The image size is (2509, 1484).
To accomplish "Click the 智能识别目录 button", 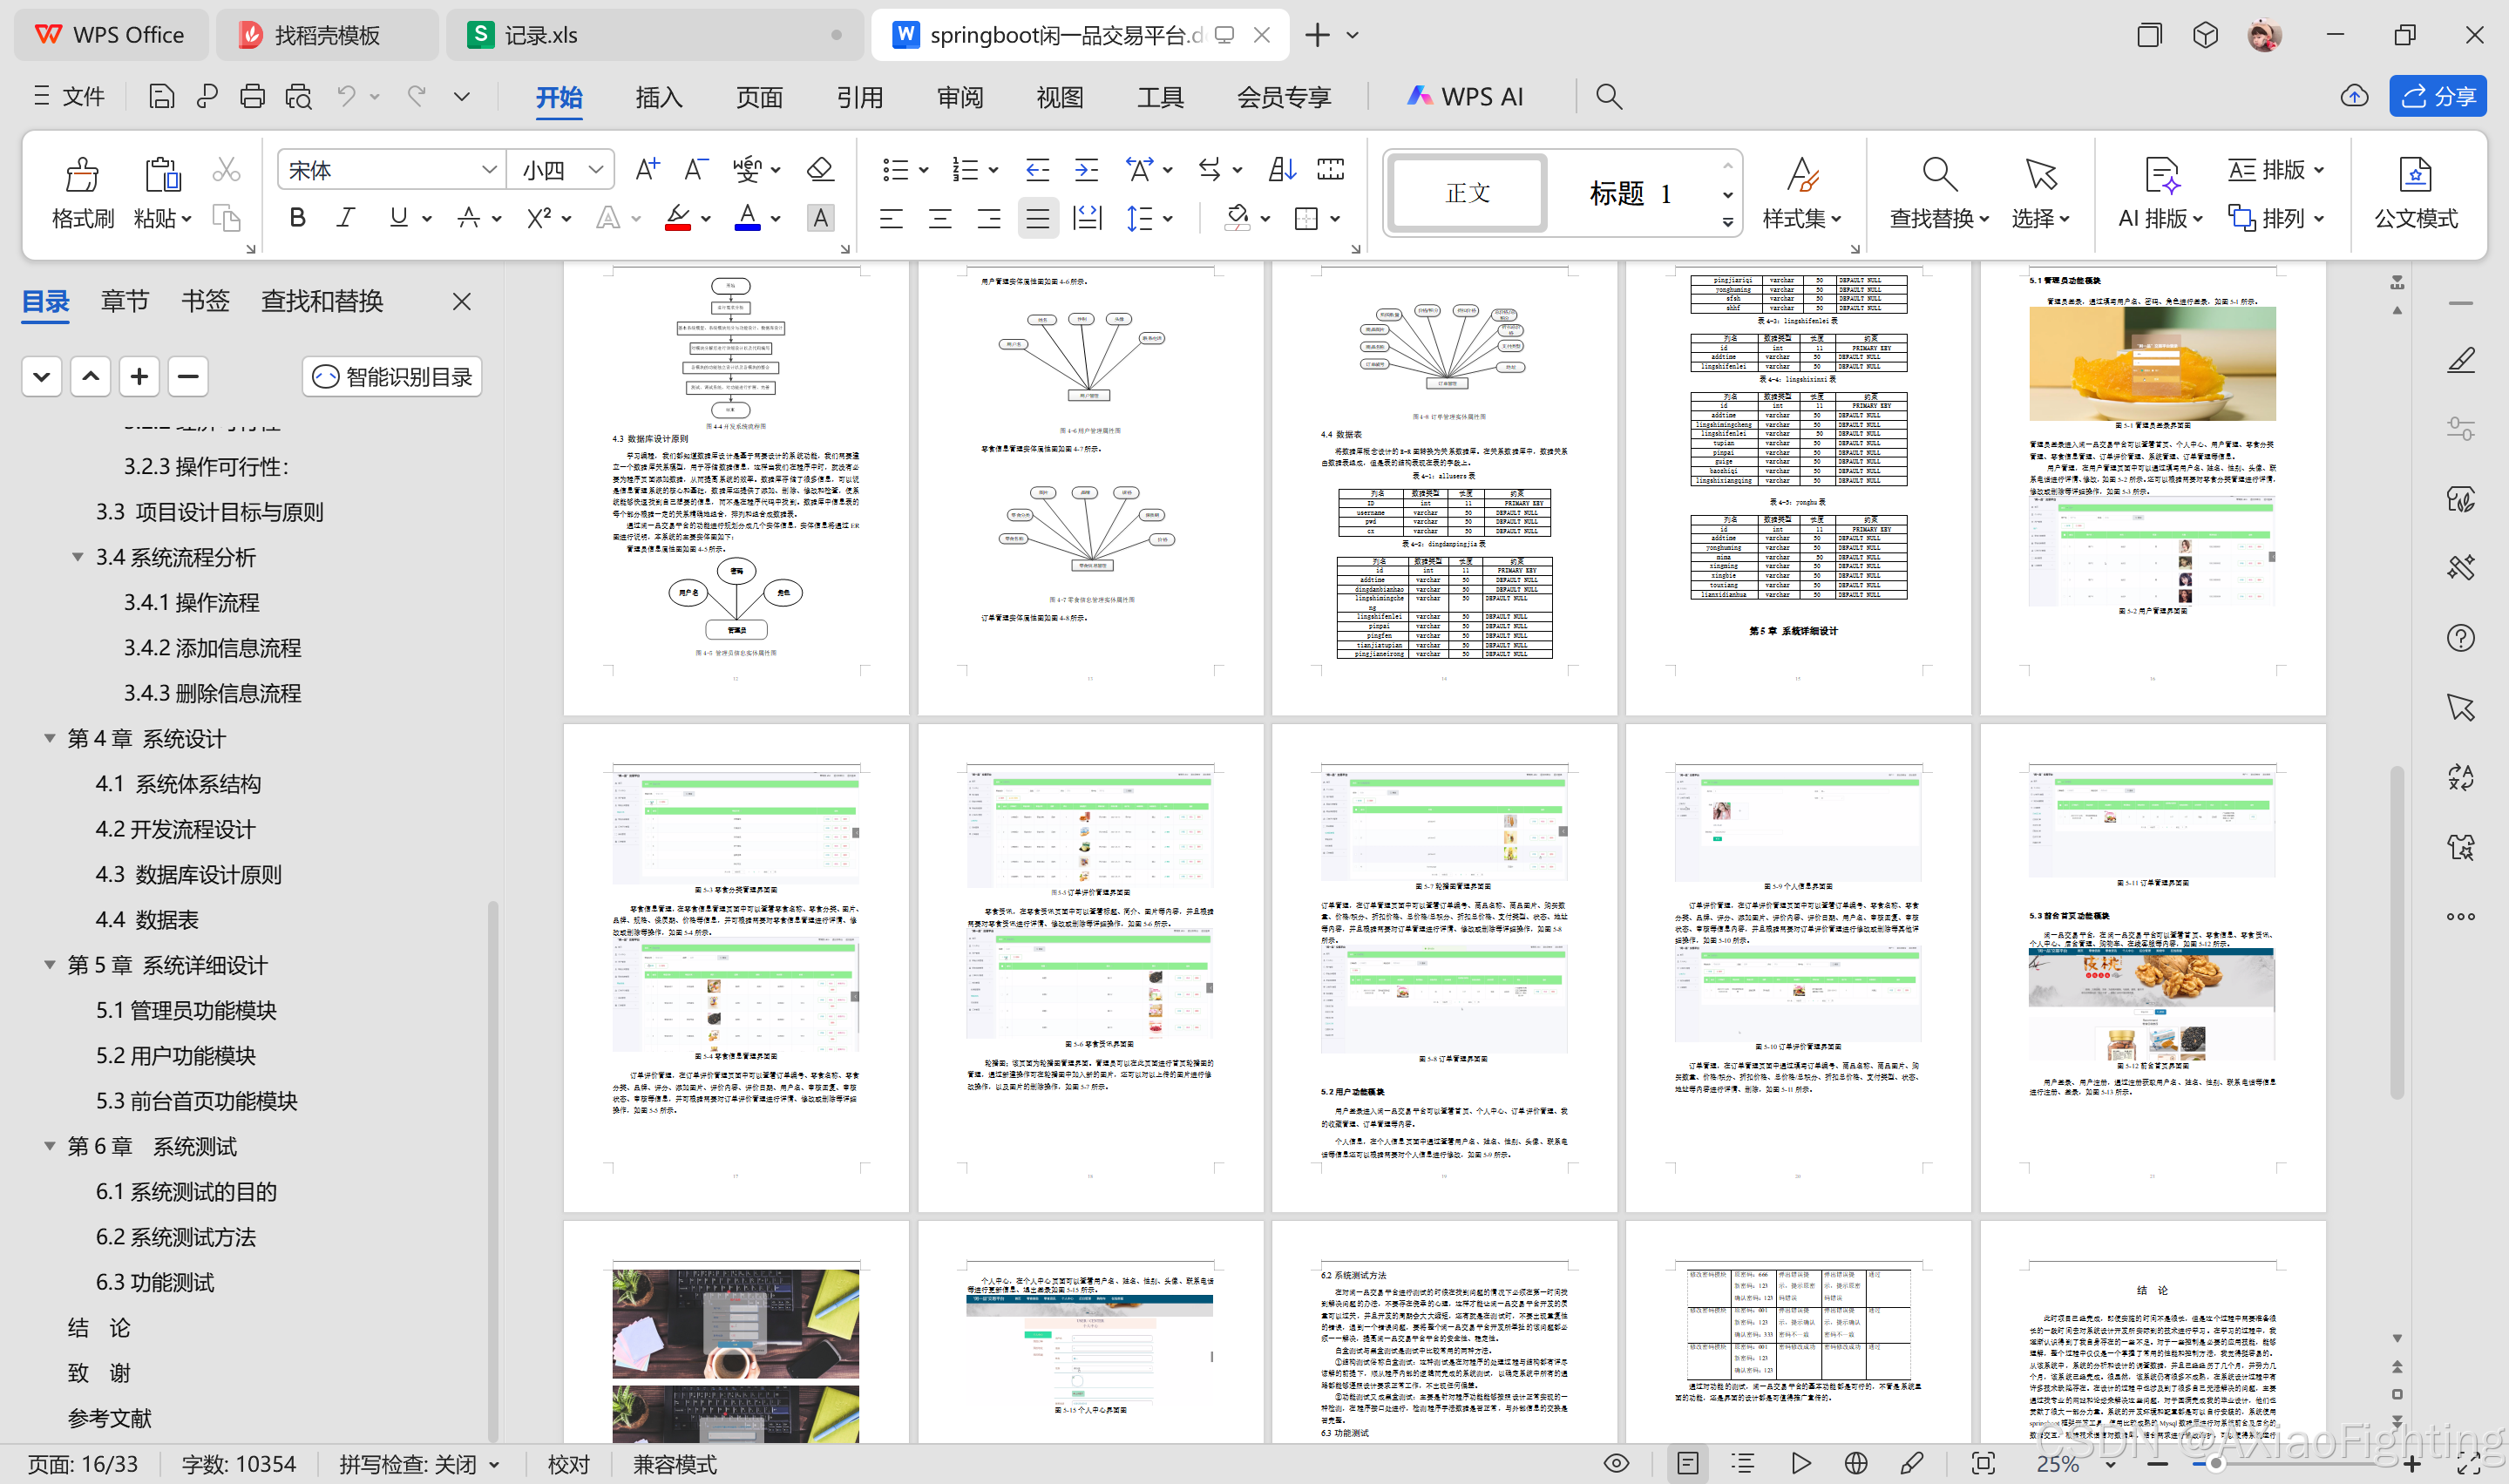I will (x=393, y=377).
